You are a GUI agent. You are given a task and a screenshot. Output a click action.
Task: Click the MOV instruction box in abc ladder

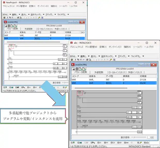click(x=134, y=117)
